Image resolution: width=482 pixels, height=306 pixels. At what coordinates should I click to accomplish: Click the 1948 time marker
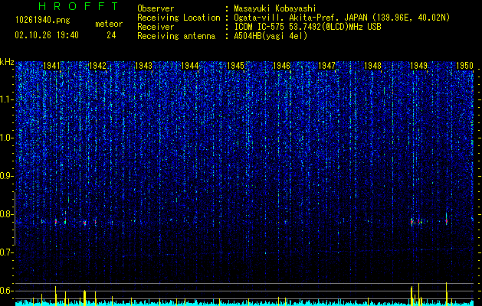pos(372,65)
